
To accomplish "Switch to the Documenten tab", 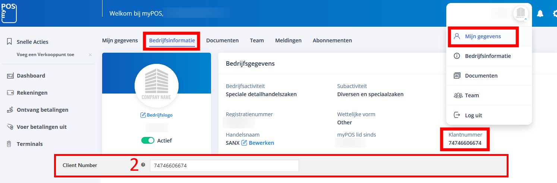I will pyautogui.click(x=222, y=40).
